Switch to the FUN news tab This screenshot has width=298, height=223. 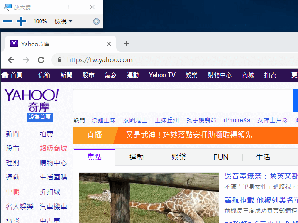point(221,157)
